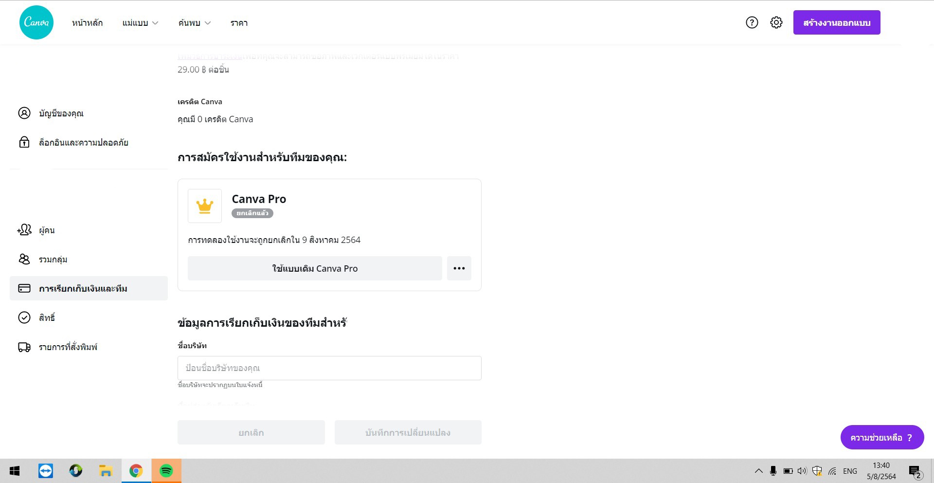Click the '29.00 ฿ ต่อชิ้น' price text
Image resolution: width=934 pixels, height=483 pixels.
coord(203,70)
